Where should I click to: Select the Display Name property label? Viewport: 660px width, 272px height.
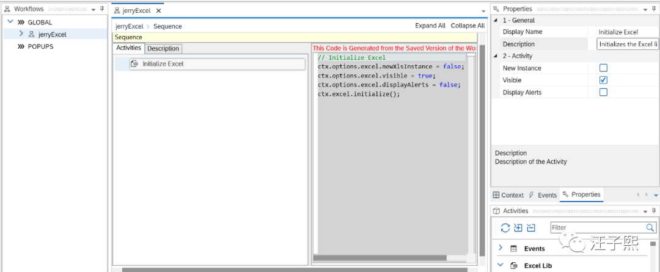coord(522,32)
